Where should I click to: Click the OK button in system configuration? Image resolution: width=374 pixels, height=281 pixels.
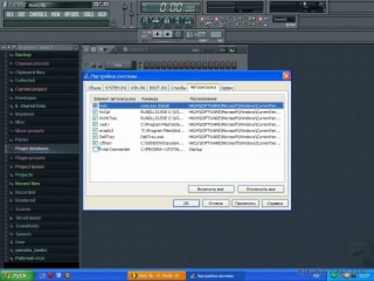[x=186, y=203]
